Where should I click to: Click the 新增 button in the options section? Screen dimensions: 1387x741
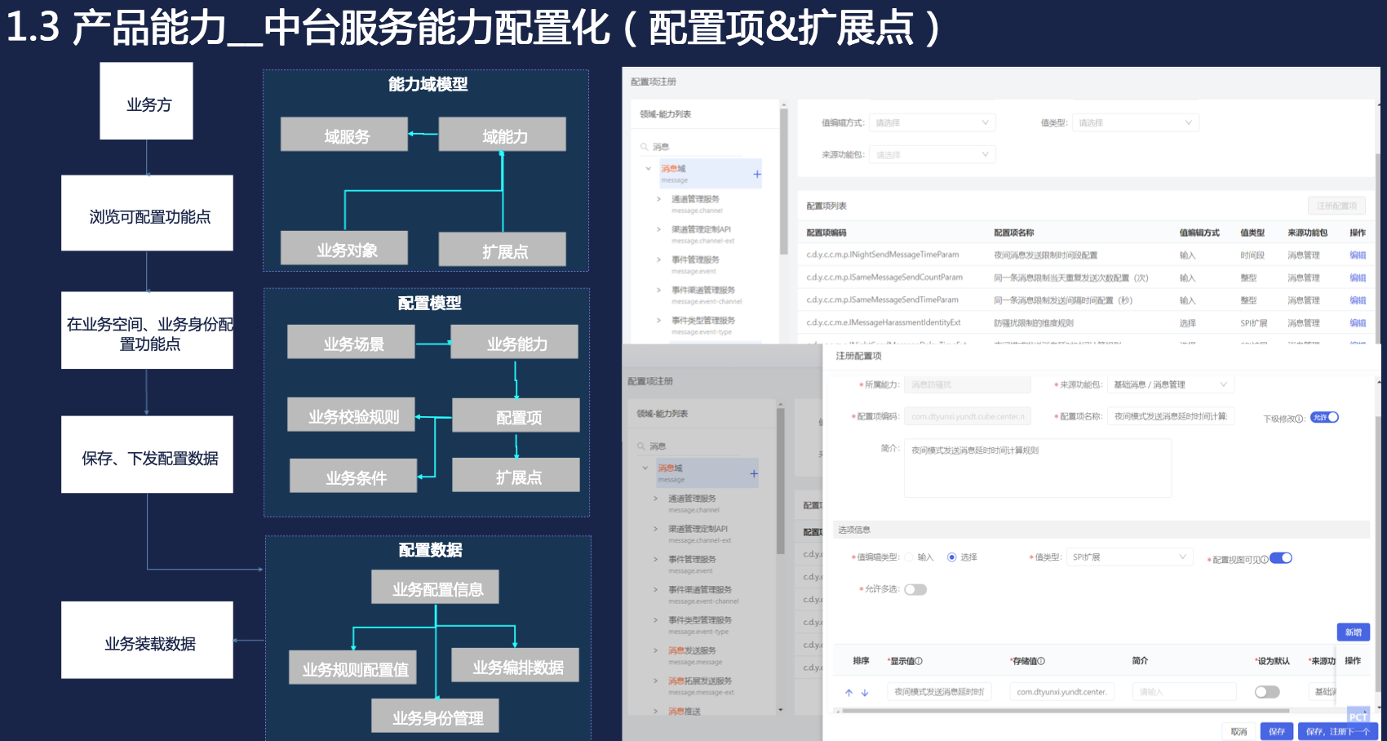[x=1354, y=632]
